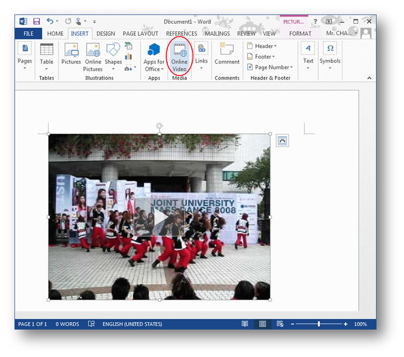Open Layout Options beside the video
The image size is (404, 357).
coord(282,141)
